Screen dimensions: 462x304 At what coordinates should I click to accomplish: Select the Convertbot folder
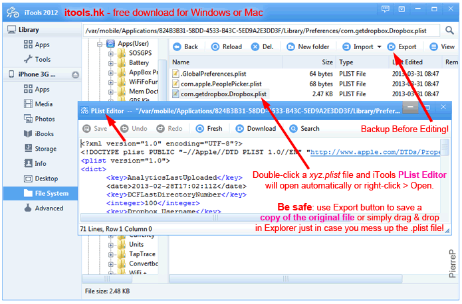(138, 264)
